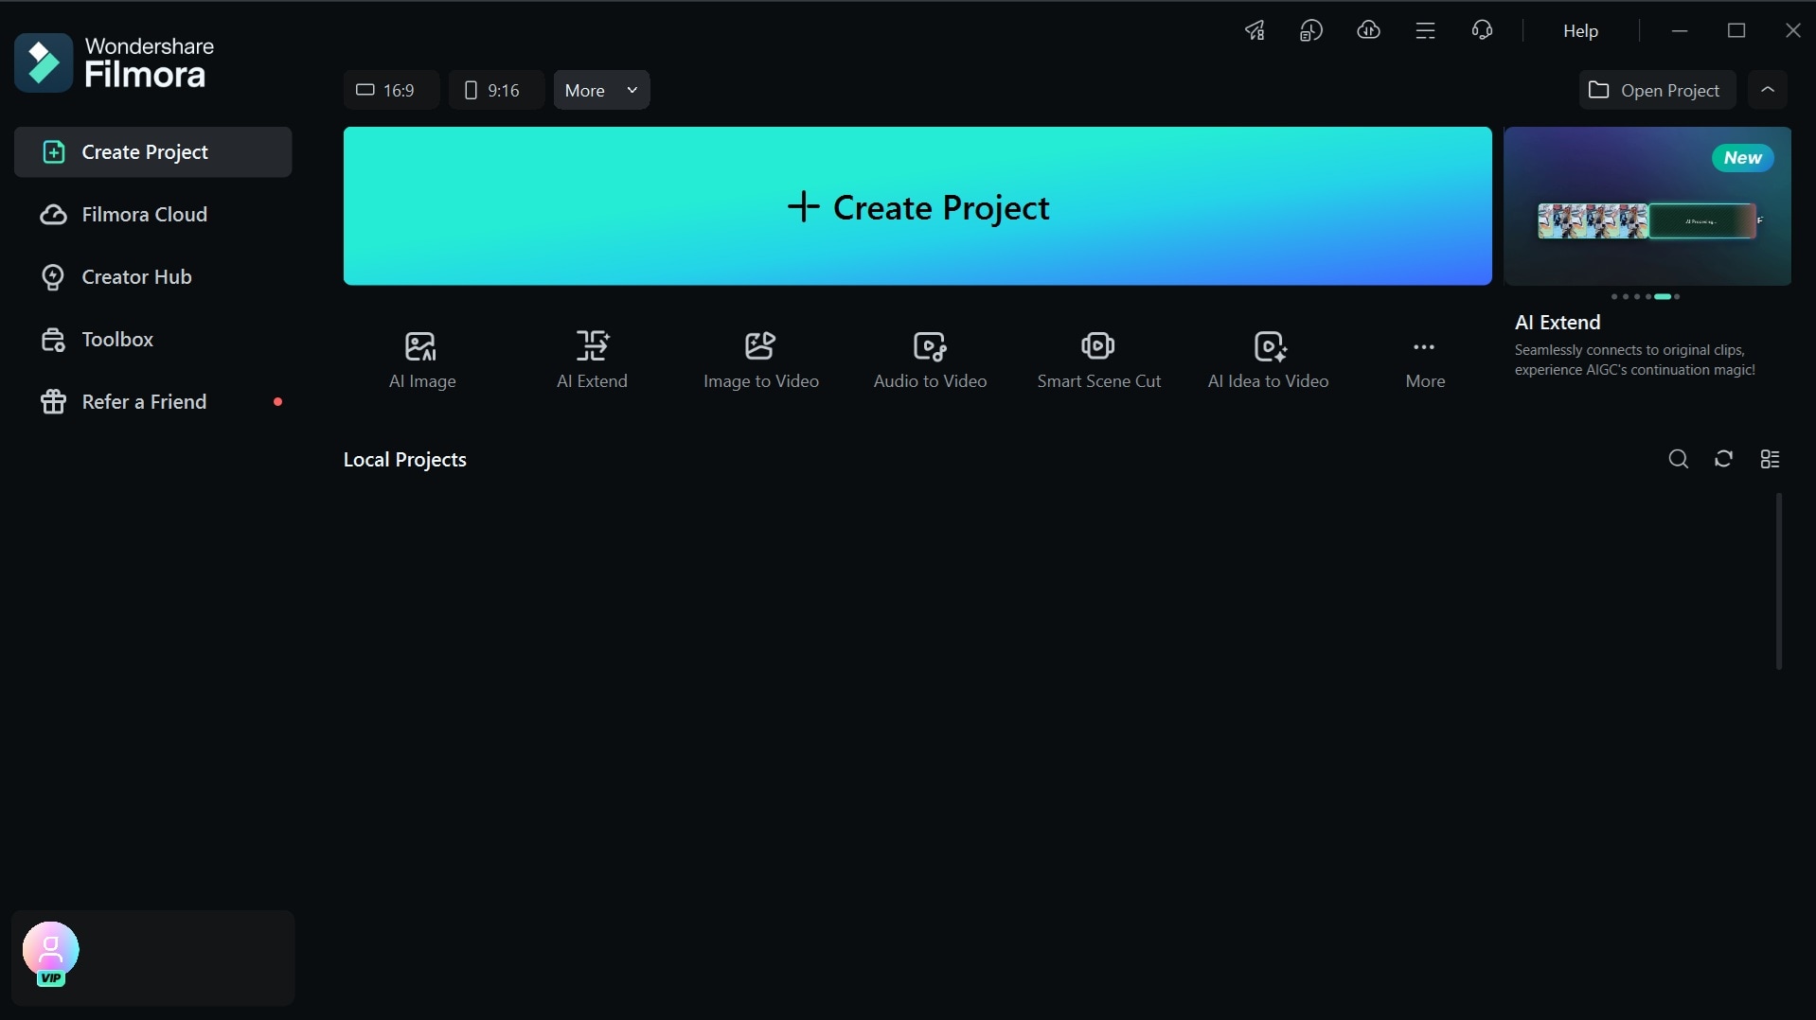1816x1020 pixels.
Task: Open the Image to Video tool
Action: 760,361
